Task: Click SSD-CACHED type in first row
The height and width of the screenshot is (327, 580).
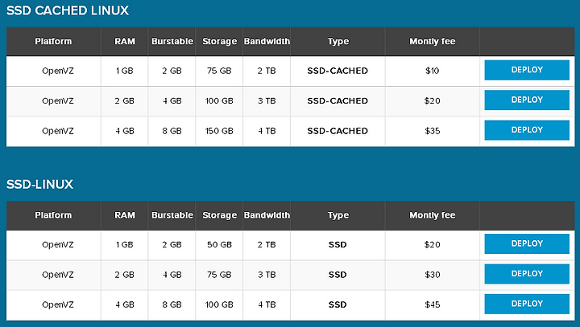Action: 338,71
